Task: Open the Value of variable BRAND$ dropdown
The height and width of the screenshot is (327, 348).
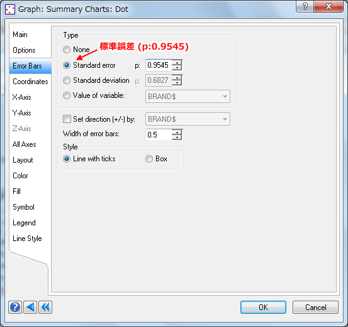Action: click(188, 96)
